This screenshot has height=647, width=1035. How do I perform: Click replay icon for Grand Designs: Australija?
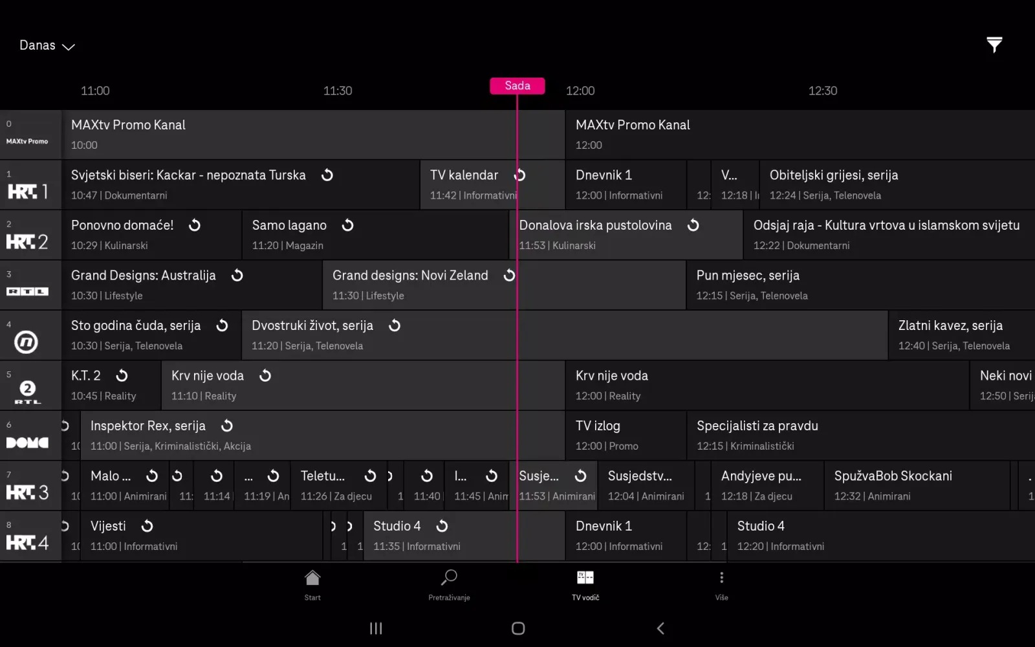click(237, 275)
